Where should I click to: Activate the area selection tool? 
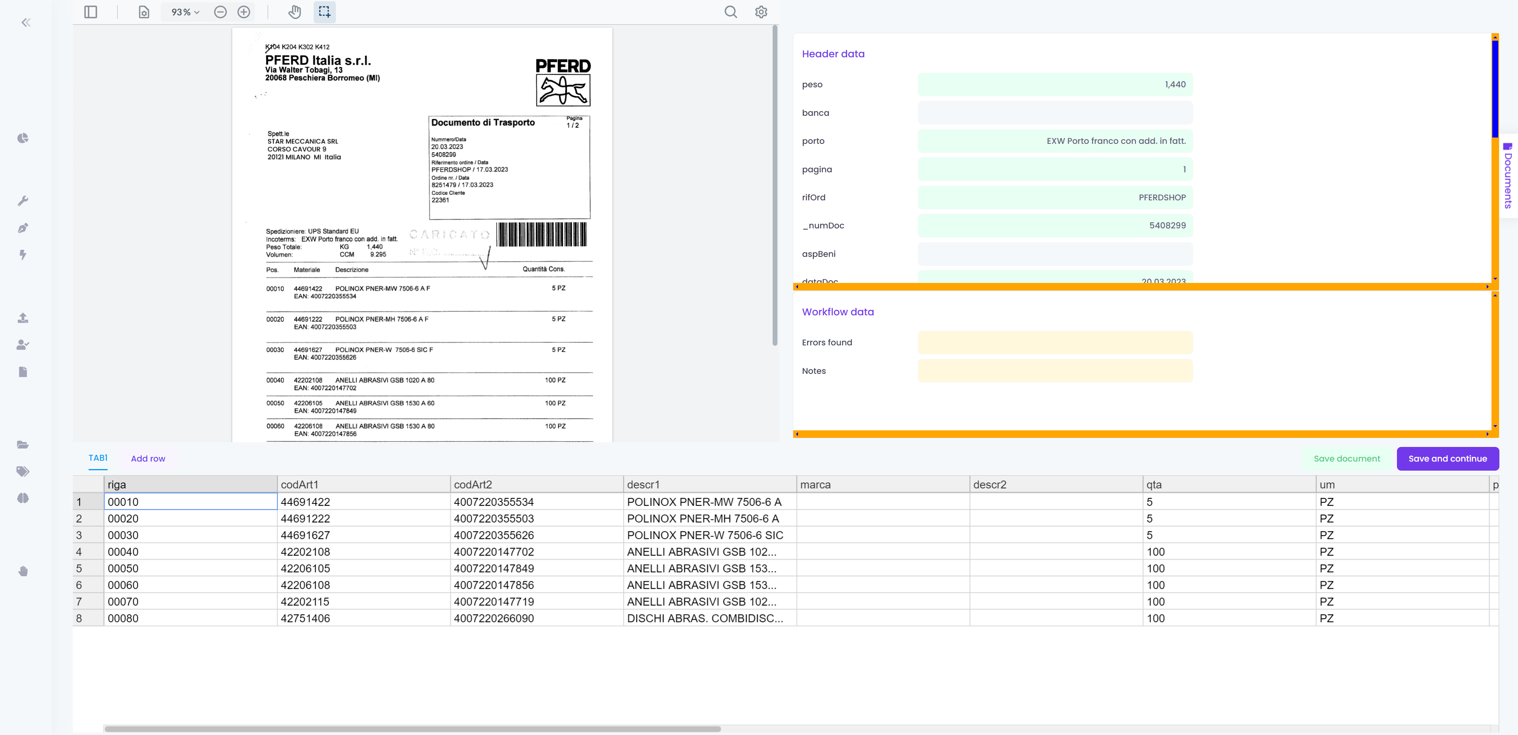[324, 12]
